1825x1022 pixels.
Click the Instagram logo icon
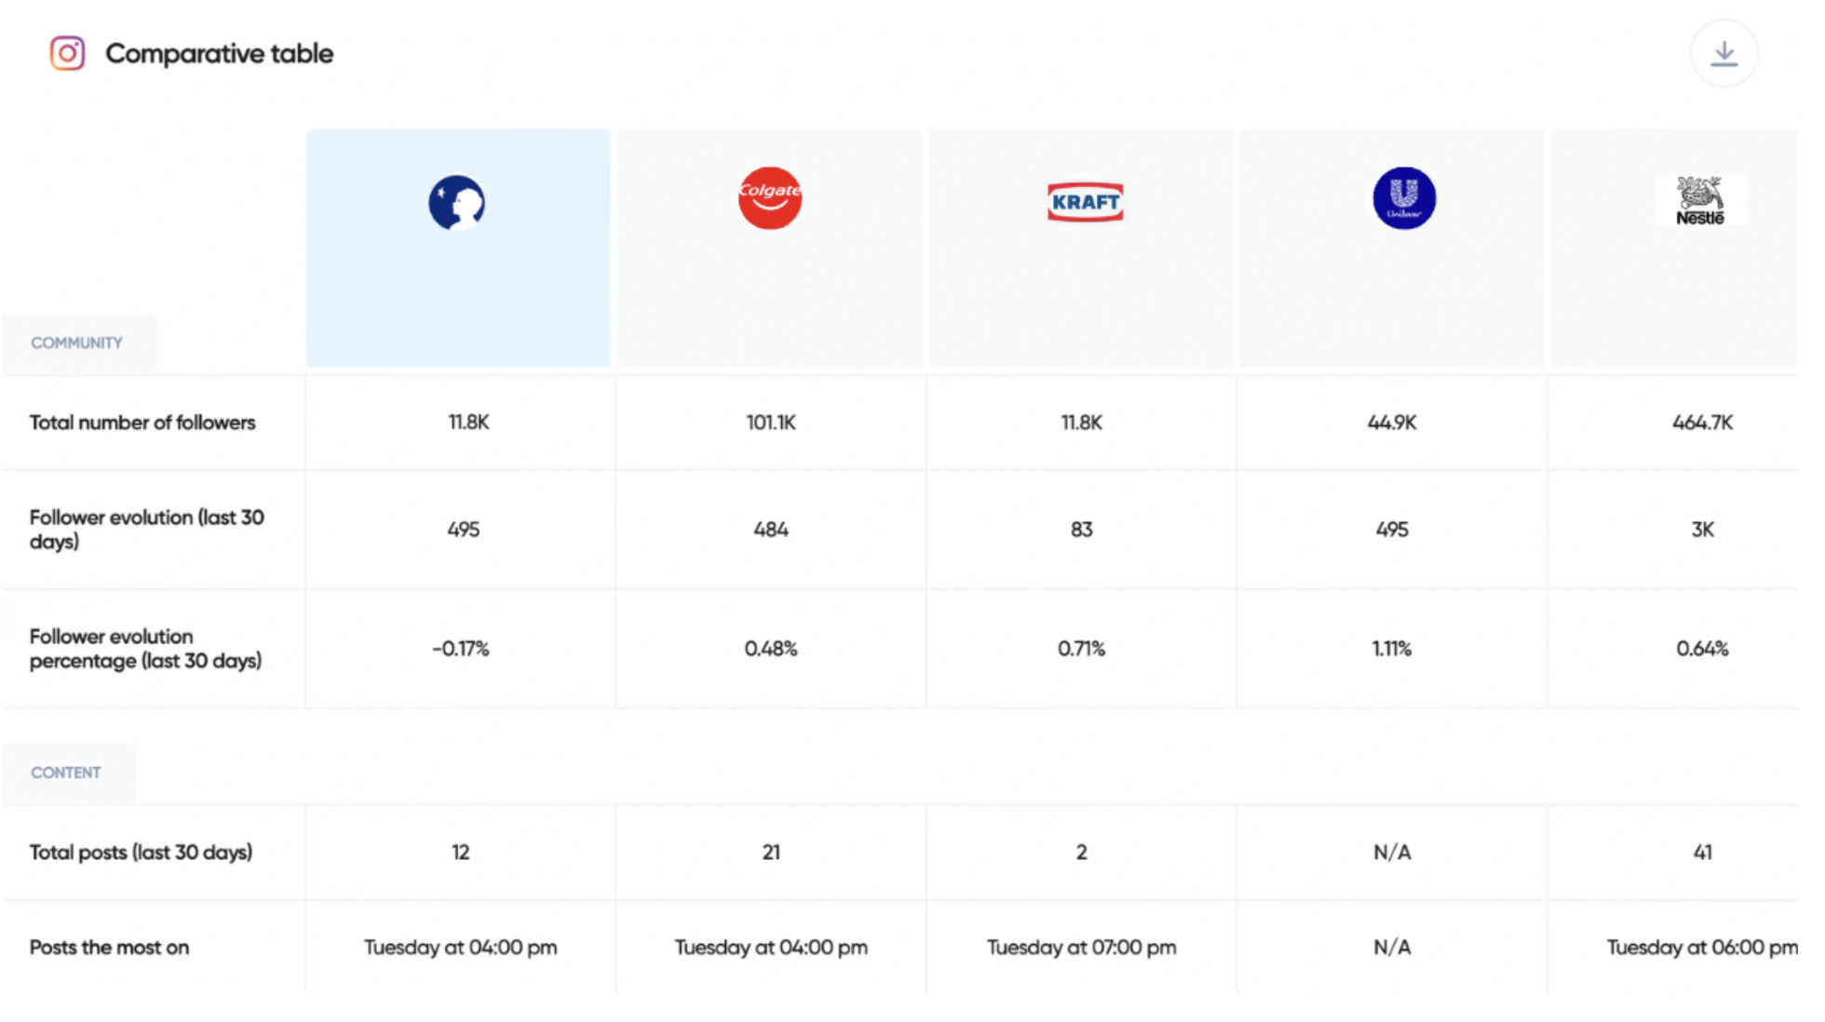(x=67, y=53)
